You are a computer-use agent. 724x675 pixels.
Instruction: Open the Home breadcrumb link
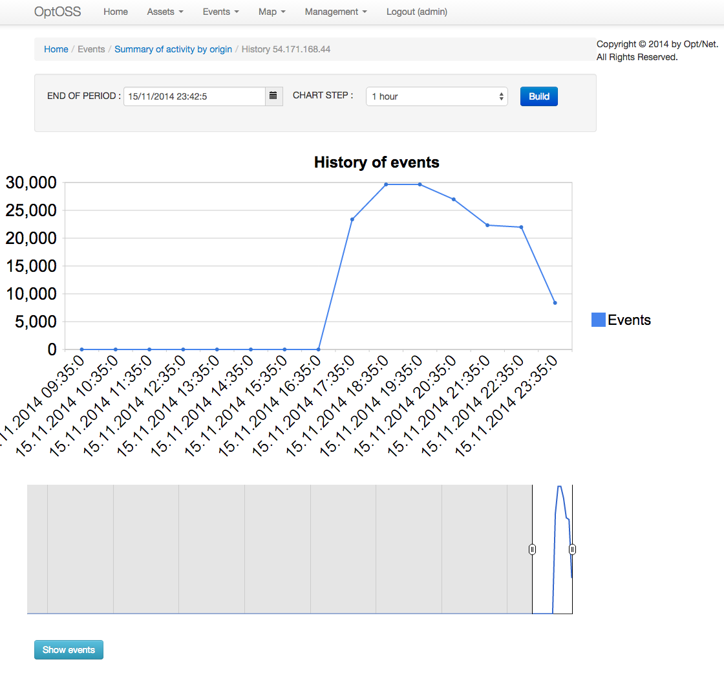56,49
